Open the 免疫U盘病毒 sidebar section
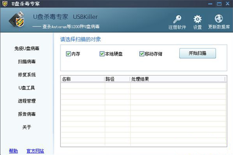Viewport: 233px width, 155px height. [x=27, y=48]
